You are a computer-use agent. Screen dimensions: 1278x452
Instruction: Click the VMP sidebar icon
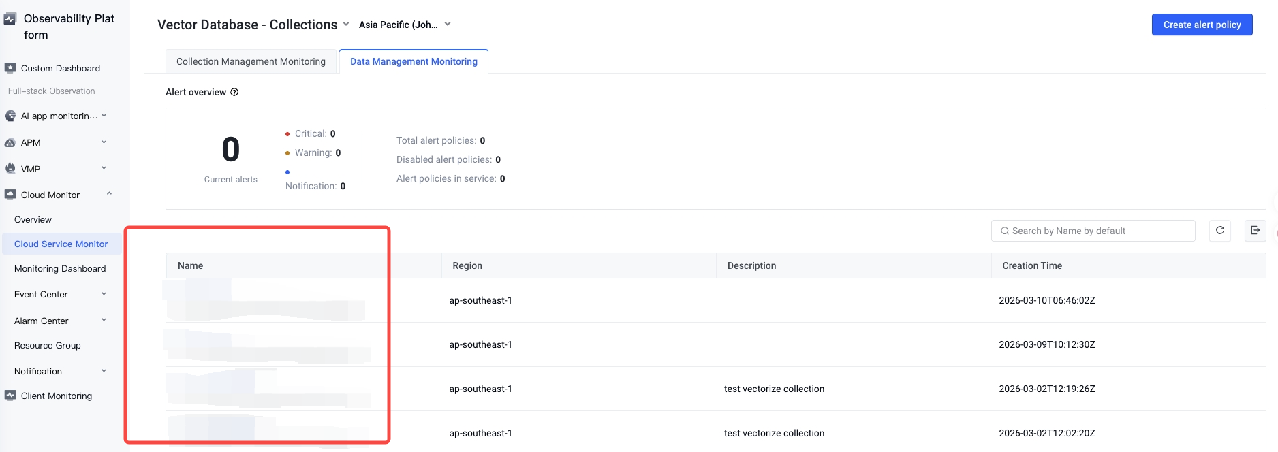[x=10, y=168]
